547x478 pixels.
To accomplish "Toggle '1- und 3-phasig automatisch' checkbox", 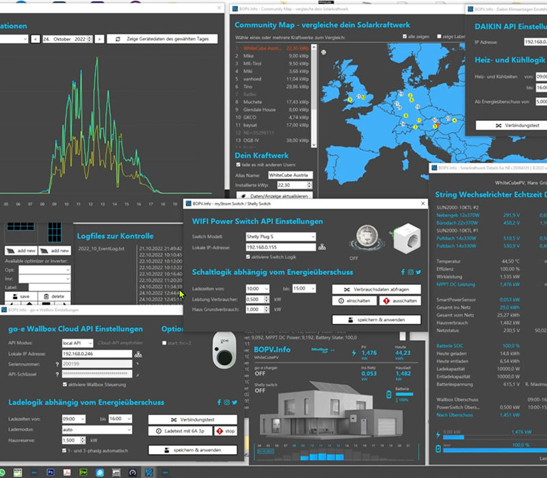I will coord(64,451).
